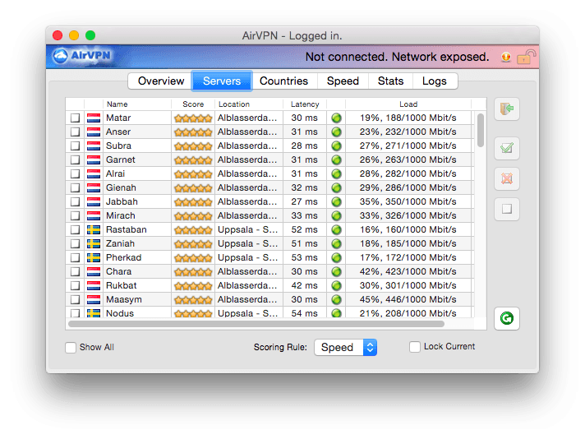Image resolution: width=585 pixels, height=439 pixels.
Task: Tick the checkbox for Jabbah server
Action: (75, 202)
